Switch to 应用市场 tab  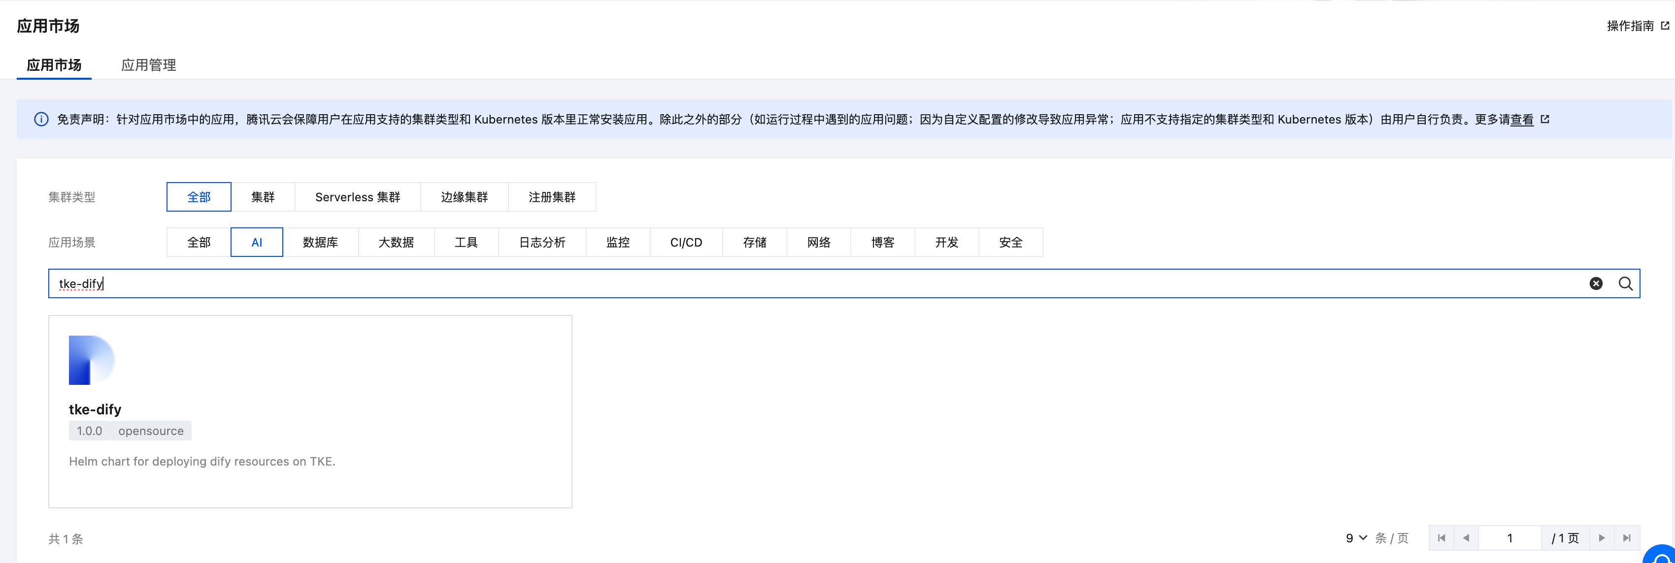tap(54, 65)
